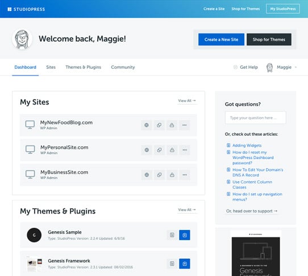Click monitor icon beside MyPersonalSite.com
The width and height of the screenshot is (308, 276).
(x=30, y=149)
